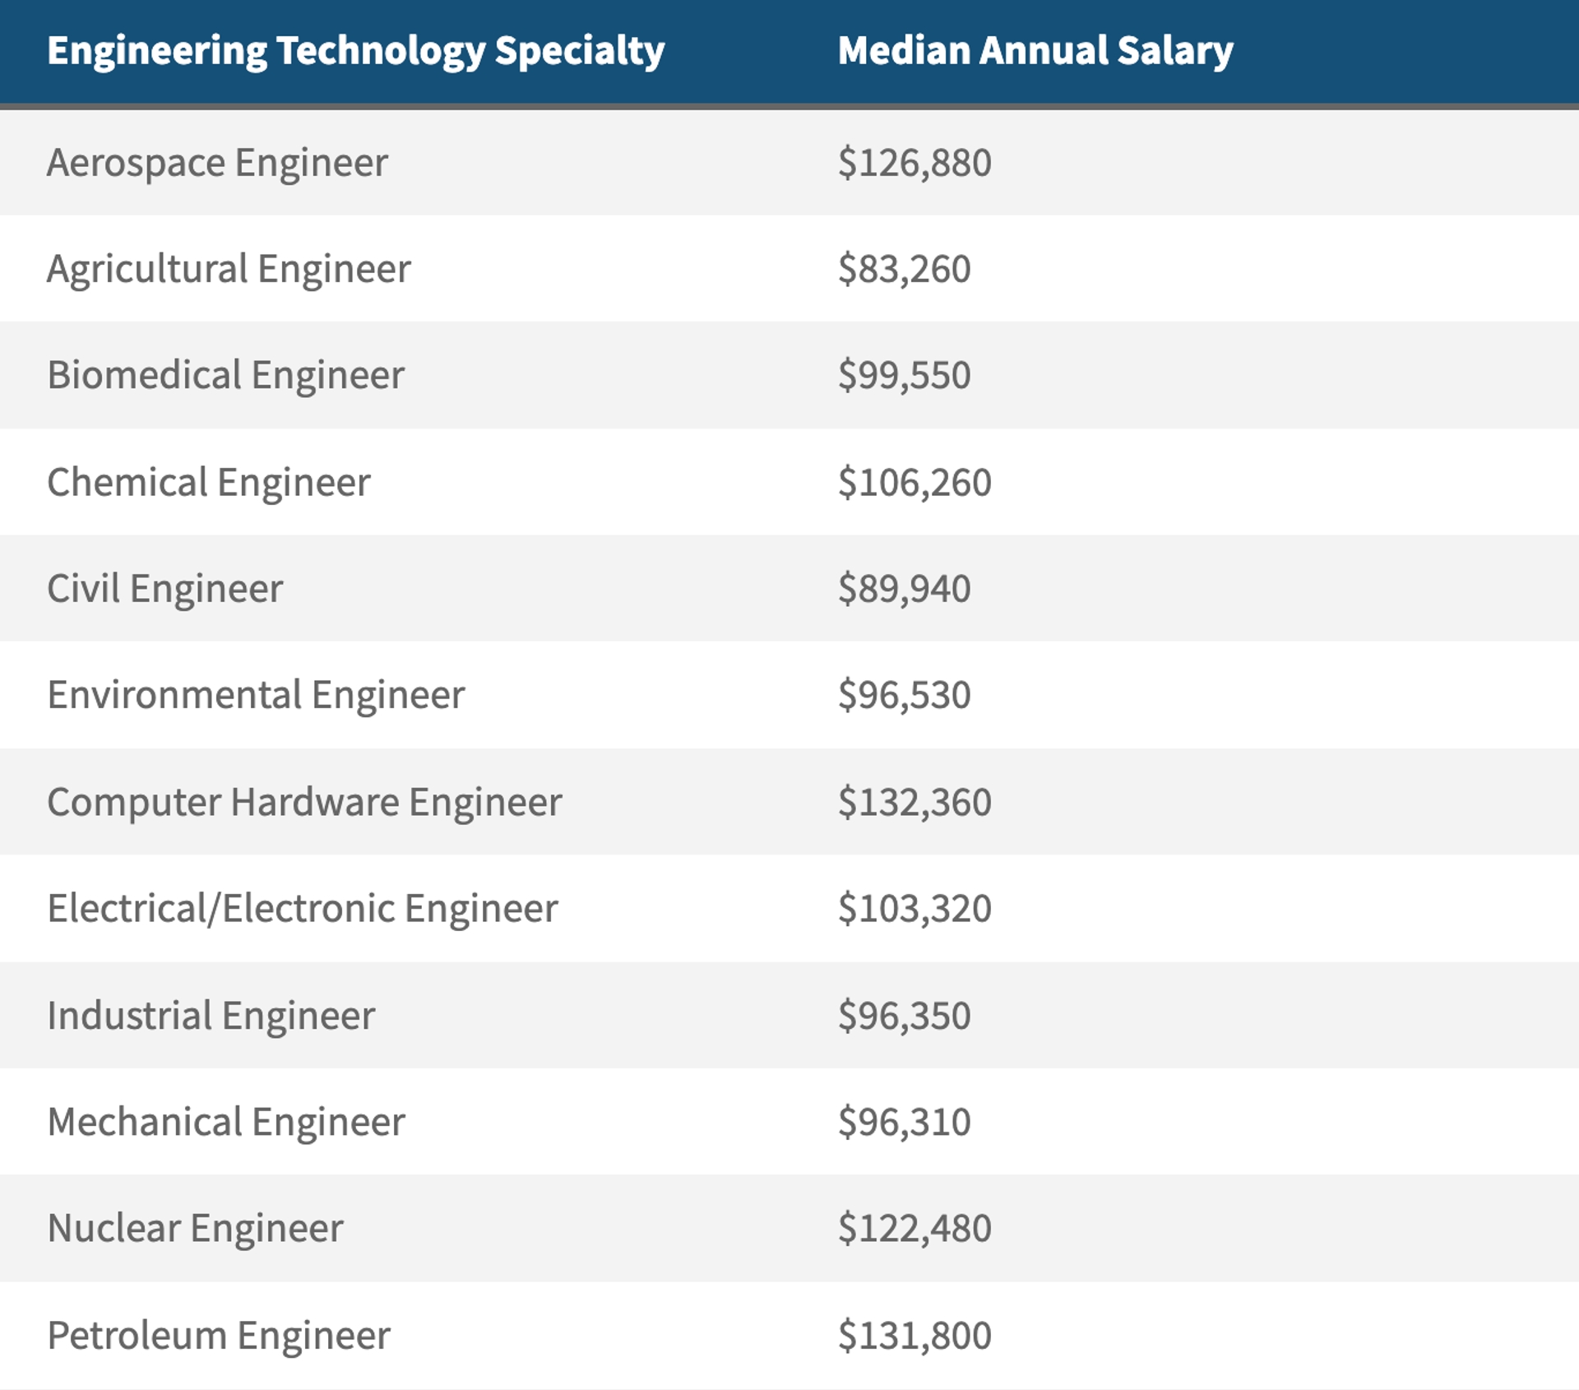Click the $106,260 salary figure
The width and height of the screenshot is (1579, 1390).
point(914,482)
